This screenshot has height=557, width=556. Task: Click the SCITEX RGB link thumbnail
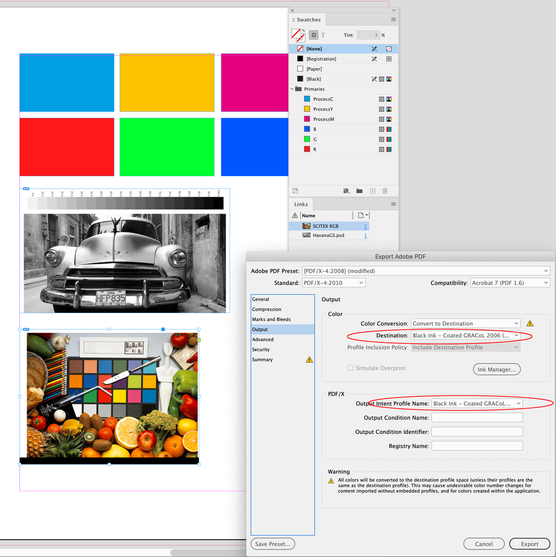(306, 226)
